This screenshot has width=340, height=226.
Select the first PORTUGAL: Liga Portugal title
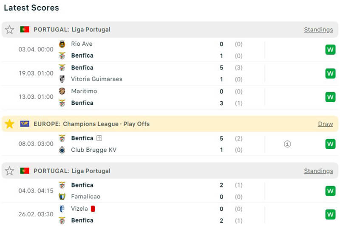click(x=72, y=30)
